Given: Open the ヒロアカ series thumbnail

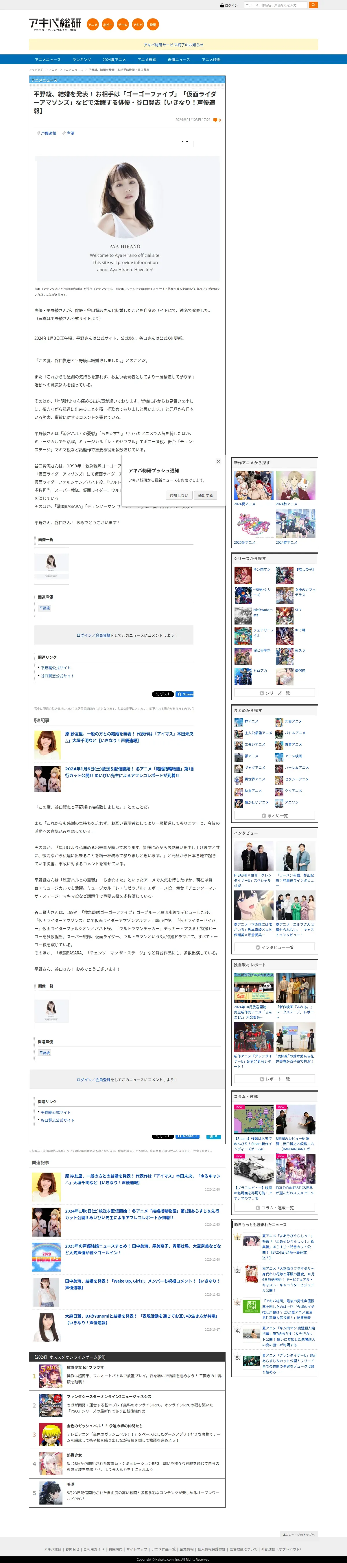Looking at the screenshot, I should pos(243,676).
